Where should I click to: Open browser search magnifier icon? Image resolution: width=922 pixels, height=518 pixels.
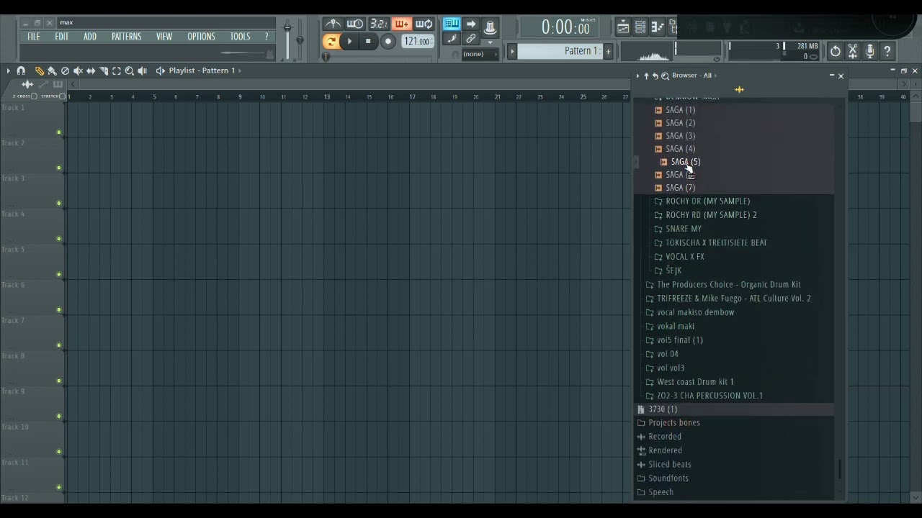665,76
